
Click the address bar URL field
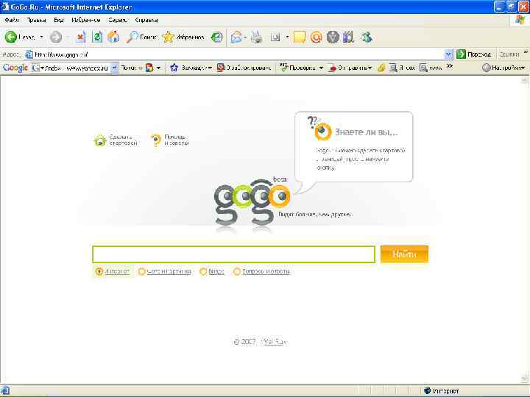[239, 54]
